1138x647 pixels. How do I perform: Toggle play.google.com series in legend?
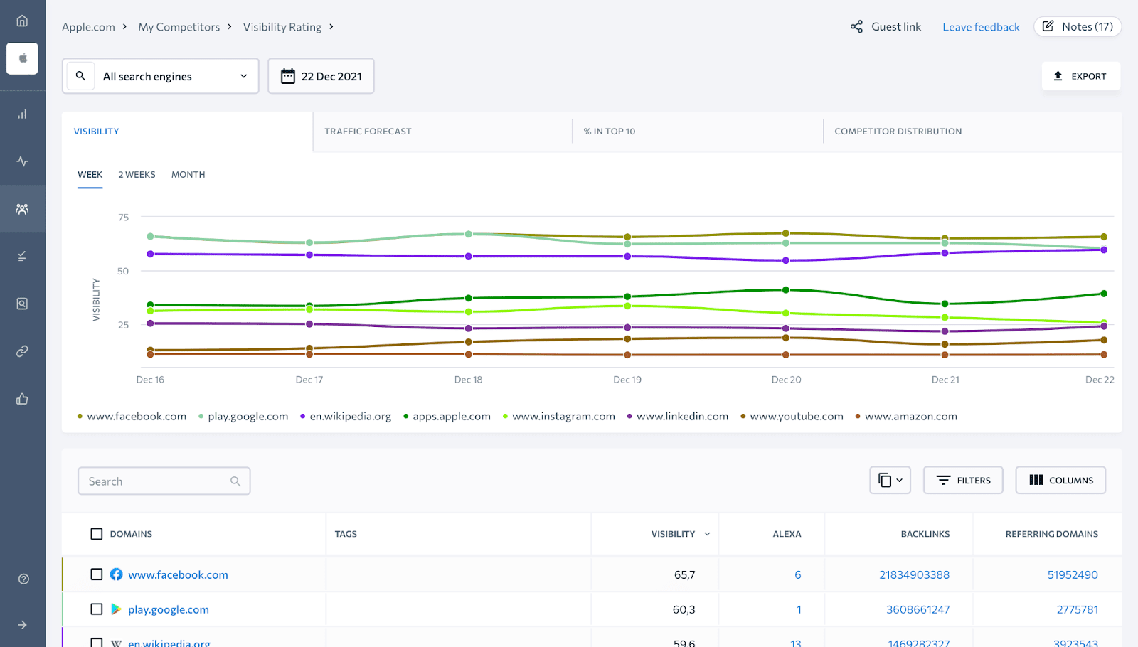(x=243, y=416)
